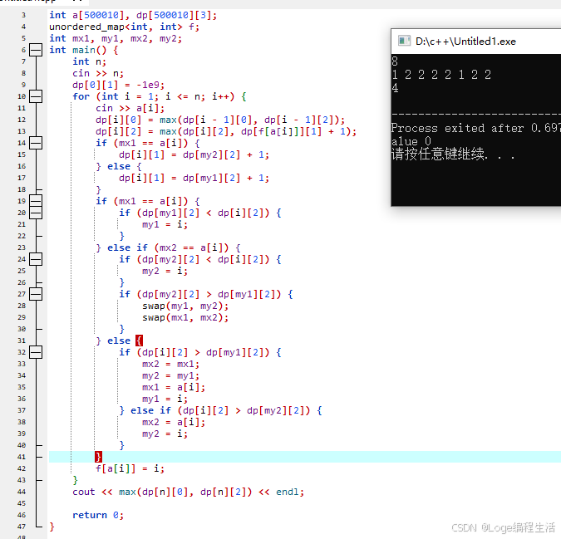Click 'my2 = i;' on line 25
561x539 pixels.
[165, 271]
